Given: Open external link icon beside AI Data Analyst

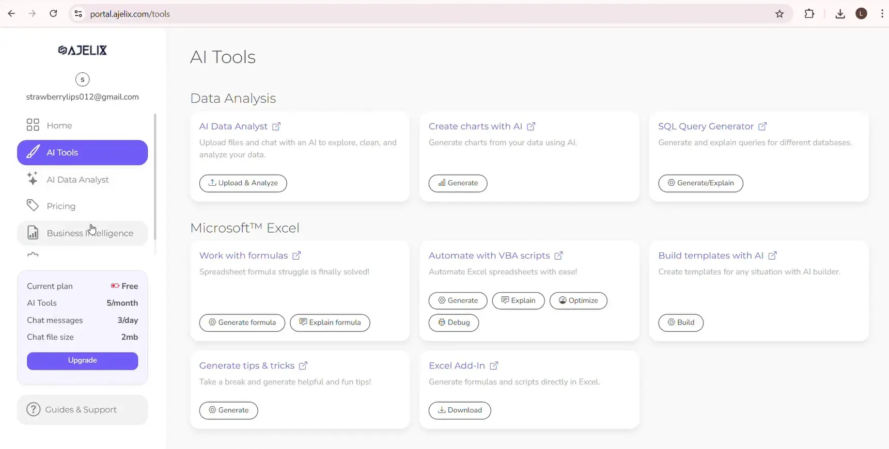Looking at the screenshot, I should 276,126.
